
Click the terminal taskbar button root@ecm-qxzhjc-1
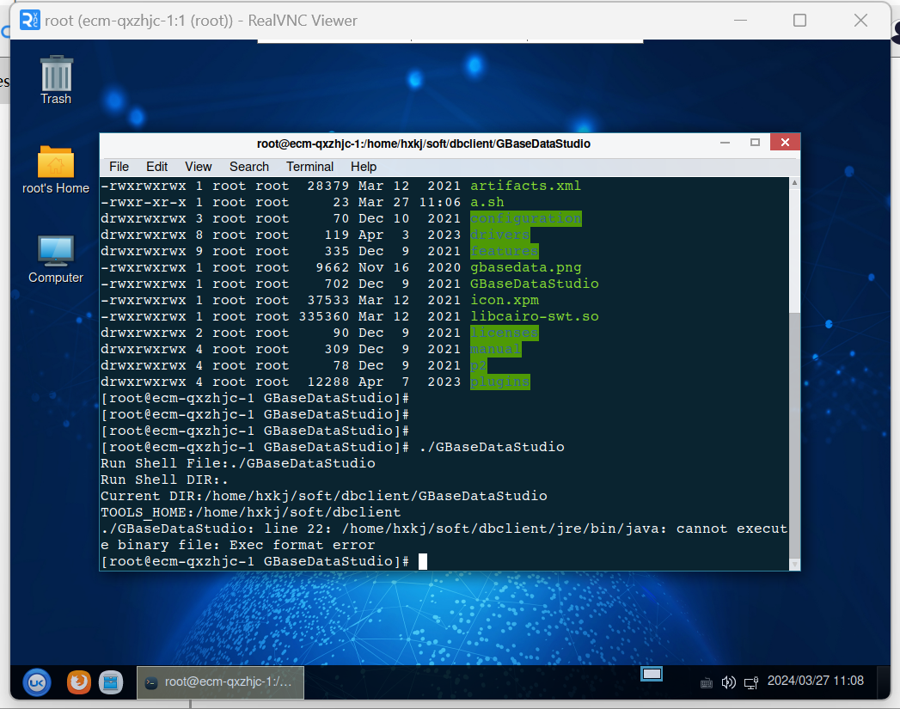pyautogui.click(x=220, y=682)
